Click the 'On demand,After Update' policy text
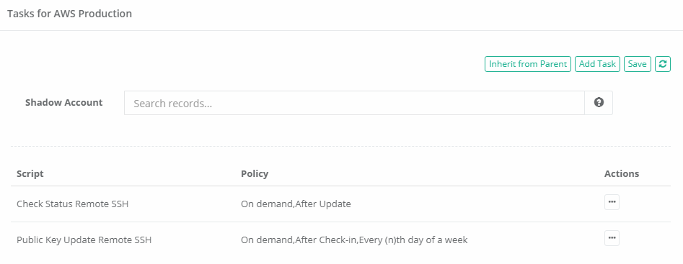Screen dimensions: 683x264 click(x=296, y=204)
